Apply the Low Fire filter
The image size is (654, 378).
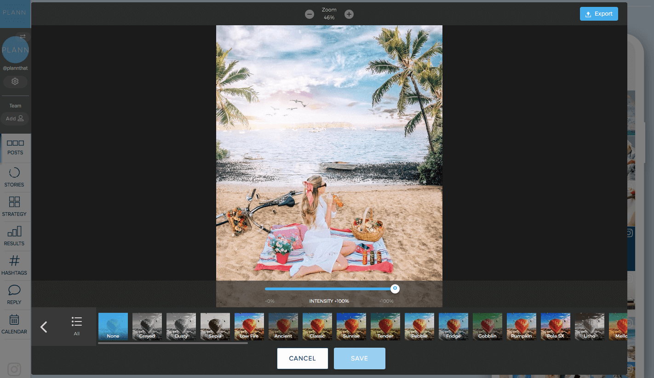(x=249, y=327)
